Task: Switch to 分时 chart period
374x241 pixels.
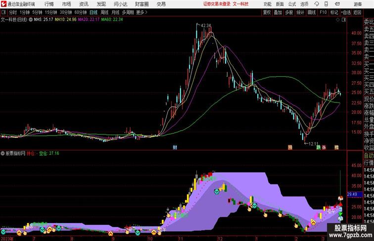Action: click(x=13, y=12)
